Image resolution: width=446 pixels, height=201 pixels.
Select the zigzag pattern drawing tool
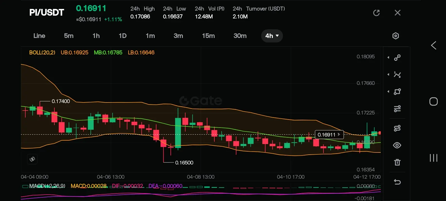(x=397, y=75)
